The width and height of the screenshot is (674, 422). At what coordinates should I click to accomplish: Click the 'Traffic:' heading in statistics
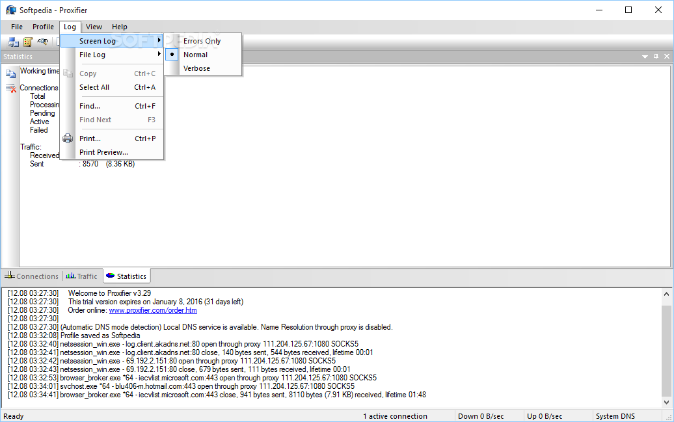pyautogui.click(x=31, y=147)
